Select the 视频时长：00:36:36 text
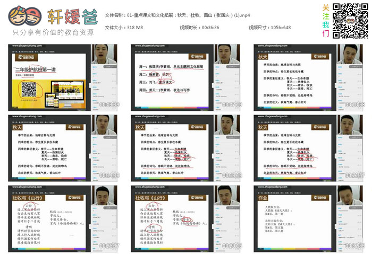 point(199,28)
